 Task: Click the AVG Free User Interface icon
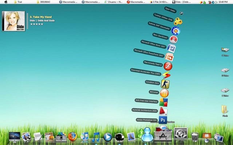click(164, 102)
